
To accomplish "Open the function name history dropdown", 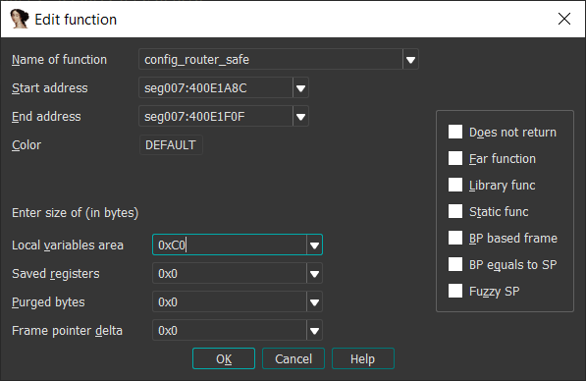I will 410,59.
